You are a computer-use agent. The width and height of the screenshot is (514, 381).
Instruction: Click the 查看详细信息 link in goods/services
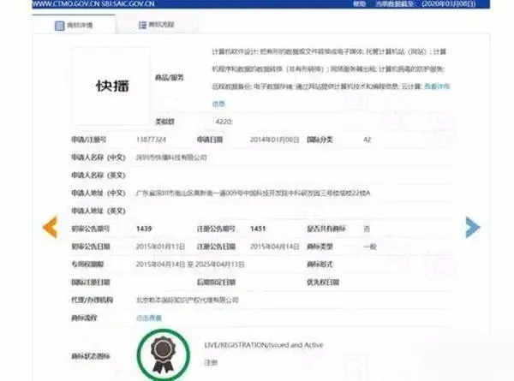[437, 86]
